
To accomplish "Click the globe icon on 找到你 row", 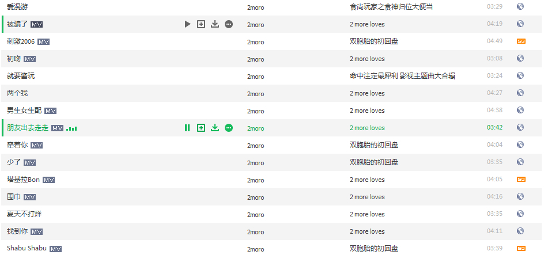I will (520, 231).
